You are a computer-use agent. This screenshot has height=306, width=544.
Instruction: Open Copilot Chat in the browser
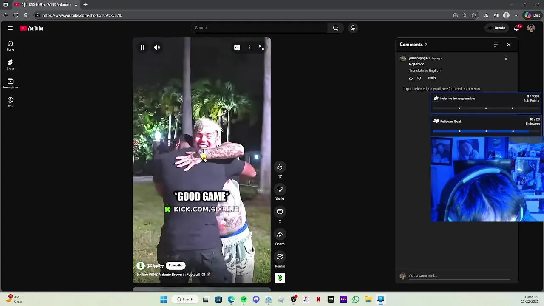tap(532, 15)
